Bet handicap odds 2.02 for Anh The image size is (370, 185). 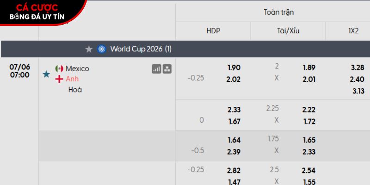pos(234,79)
